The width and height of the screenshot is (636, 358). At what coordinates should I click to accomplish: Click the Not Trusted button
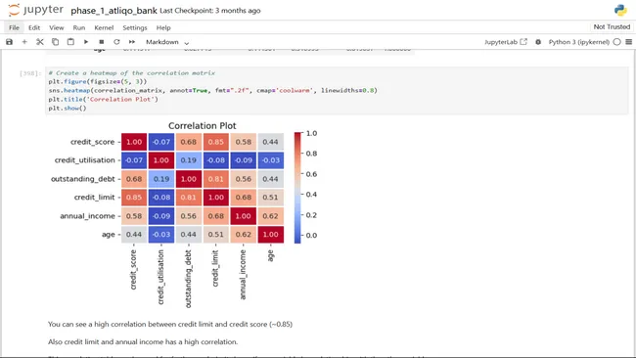pos(612,26)
